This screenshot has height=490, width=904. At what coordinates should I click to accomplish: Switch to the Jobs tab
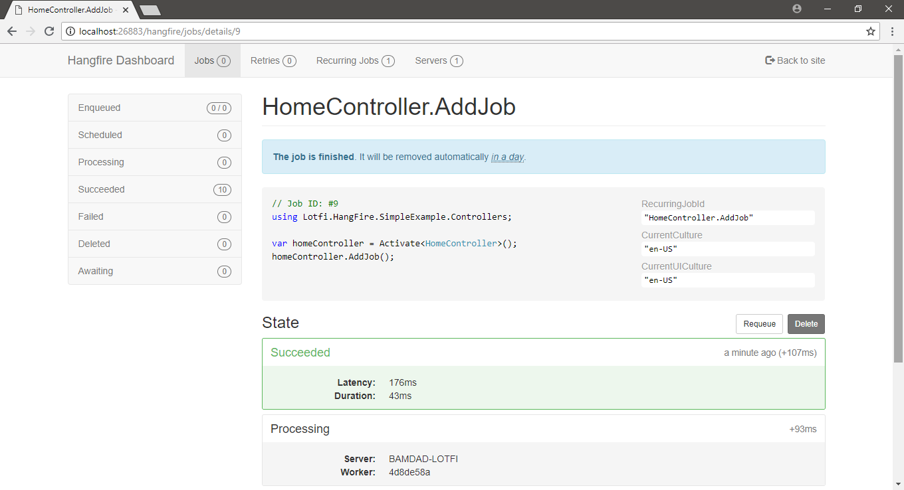point(213,60)
